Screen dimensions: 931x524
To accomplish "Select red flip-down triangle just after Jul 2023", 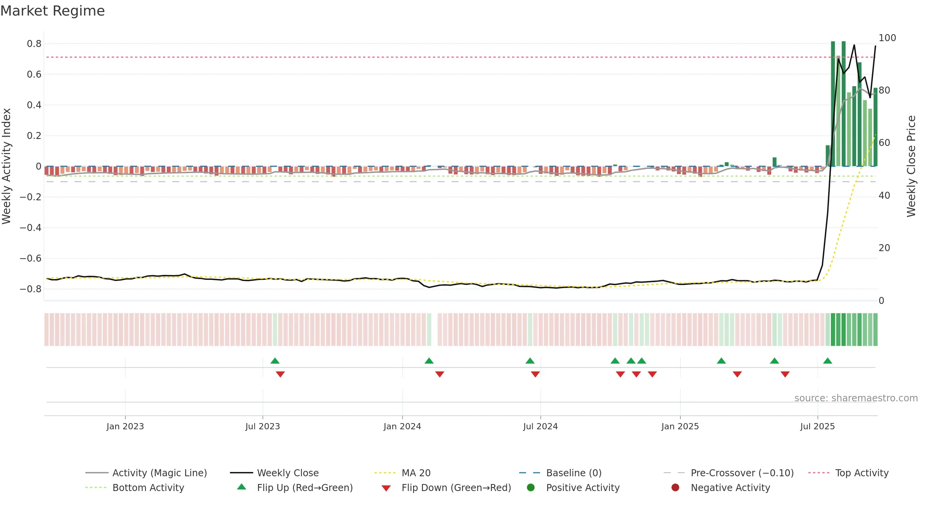I will (x=280, y=374).
